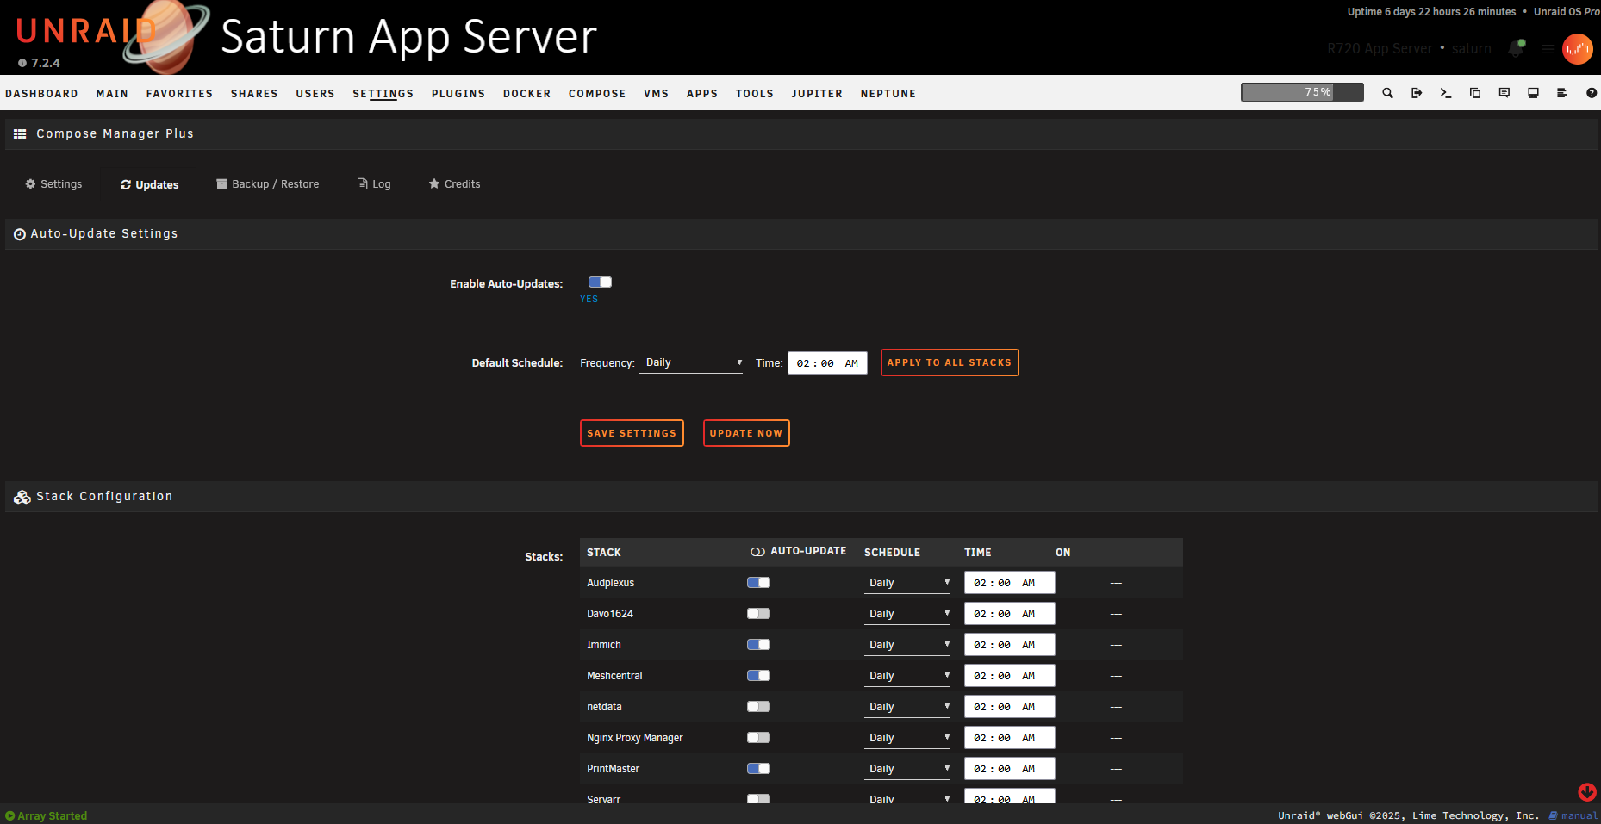Disable auto-update for Meshcentral stack
Viewport: 1601px width, 824px height.
[758, 676]
